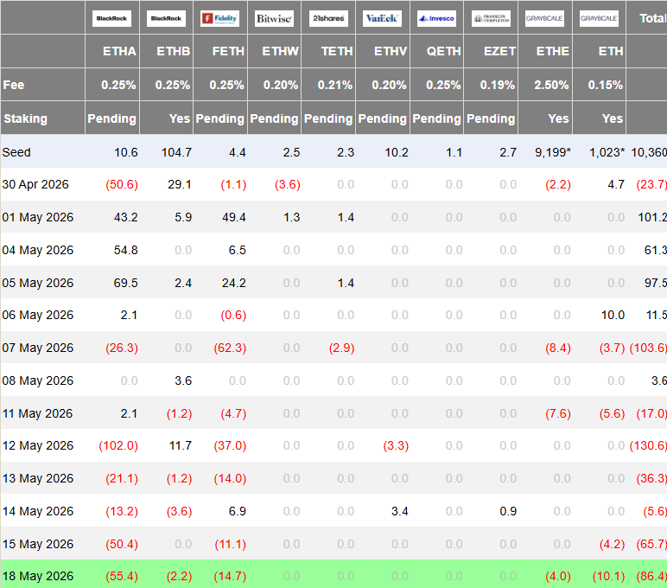This screenshot has width=667, height=588.
Task: Select the QETH ticker header
Action: pos(444,51)
